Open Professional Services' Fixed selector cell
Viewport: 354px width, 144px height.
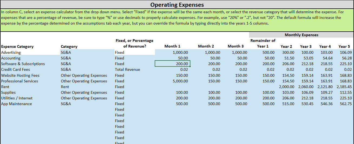(135, 81)
